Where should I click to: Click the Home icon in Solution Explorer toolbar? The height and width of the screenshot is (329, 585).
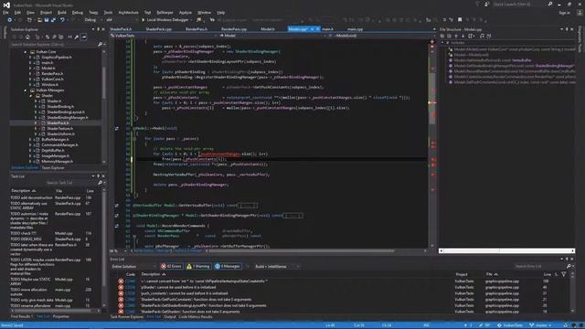27,37
